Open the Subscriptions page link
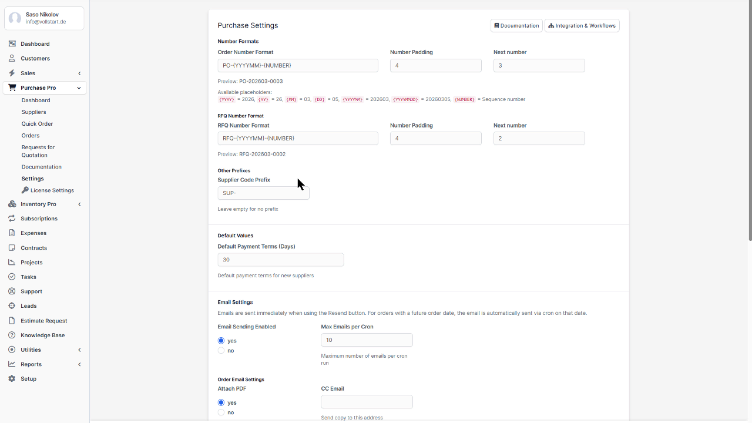 click(x=39, y=219)
